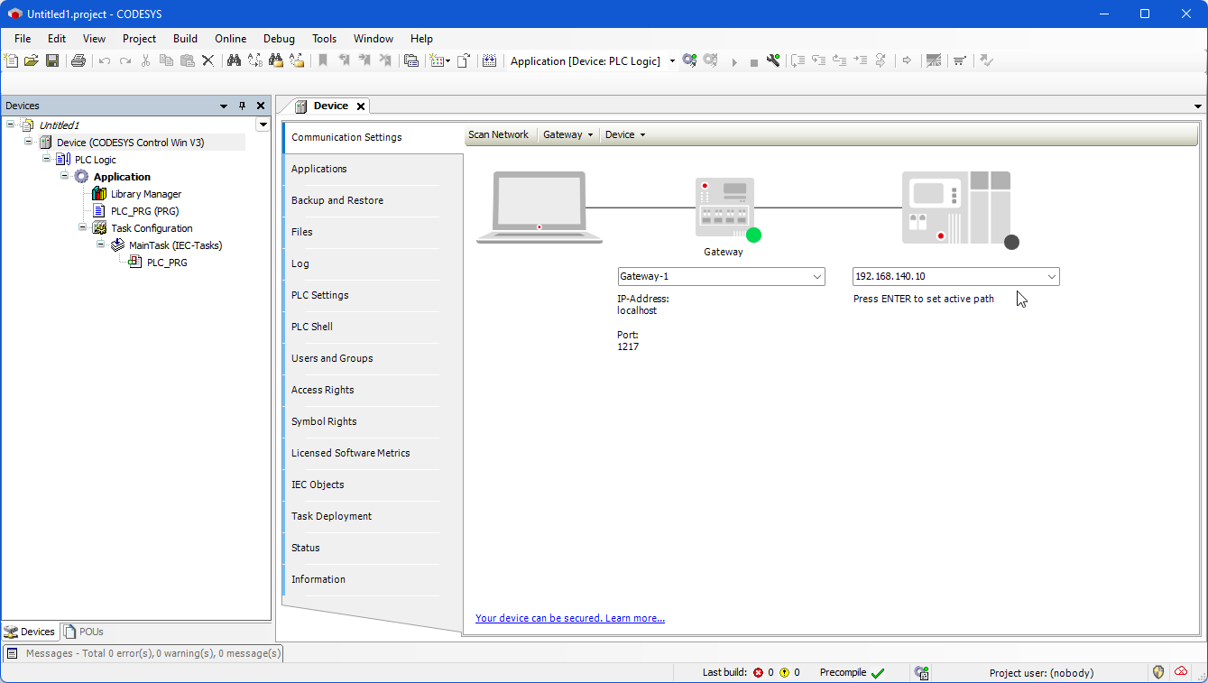Select the Login icon on the toolbar
This screenshot has width=1208, height=683.
point(689,60)
